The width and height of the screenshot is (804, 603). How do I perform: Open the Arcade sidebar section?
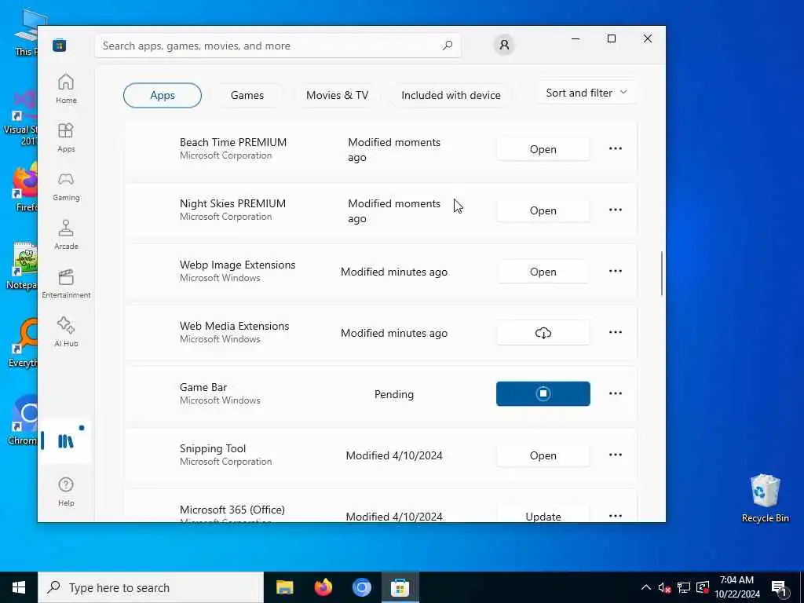(66, 235)
